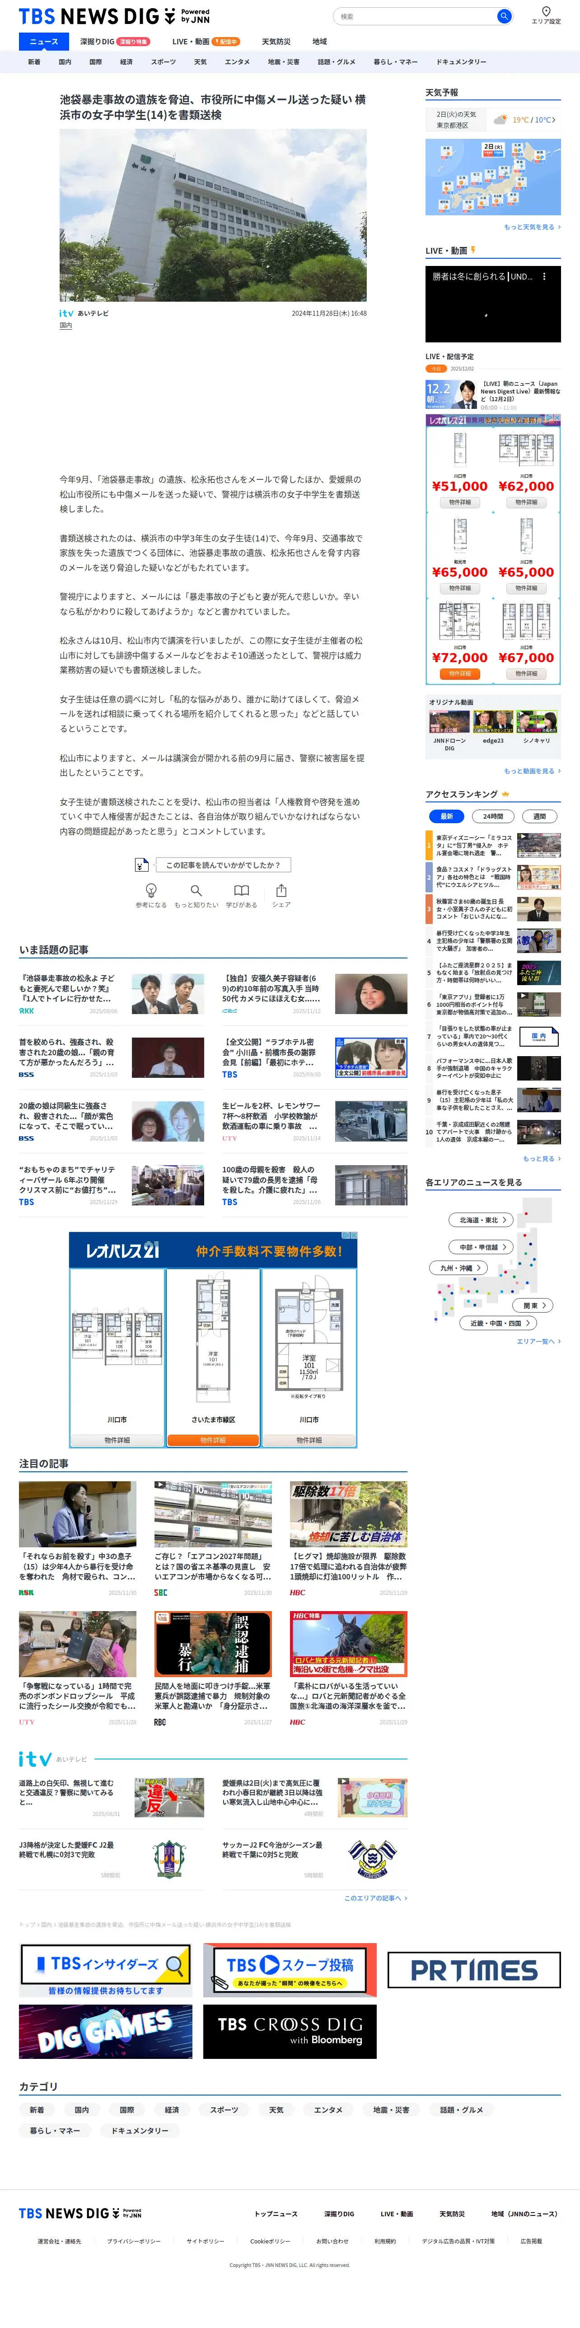Click the weather icon beside 19℃ / 10℃
This screenshot has height=2328, width=580.
click(500, 119)
